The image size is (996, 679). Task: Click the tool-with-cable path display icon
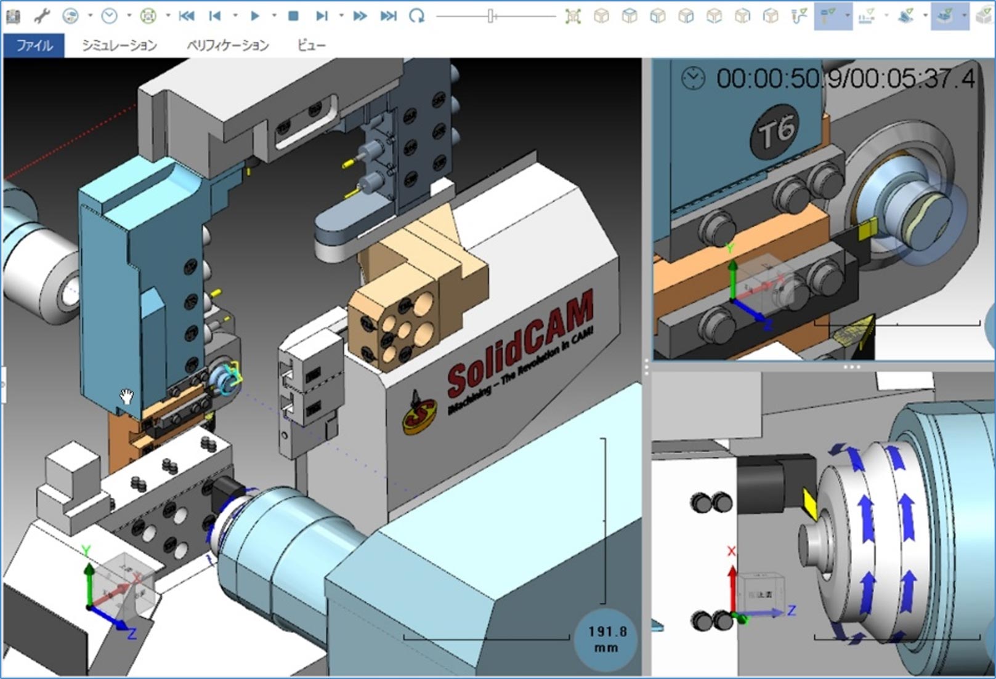tap(799, 16)
